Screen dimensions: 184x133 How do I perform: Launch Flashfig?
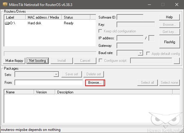click(x=170, y=42)
